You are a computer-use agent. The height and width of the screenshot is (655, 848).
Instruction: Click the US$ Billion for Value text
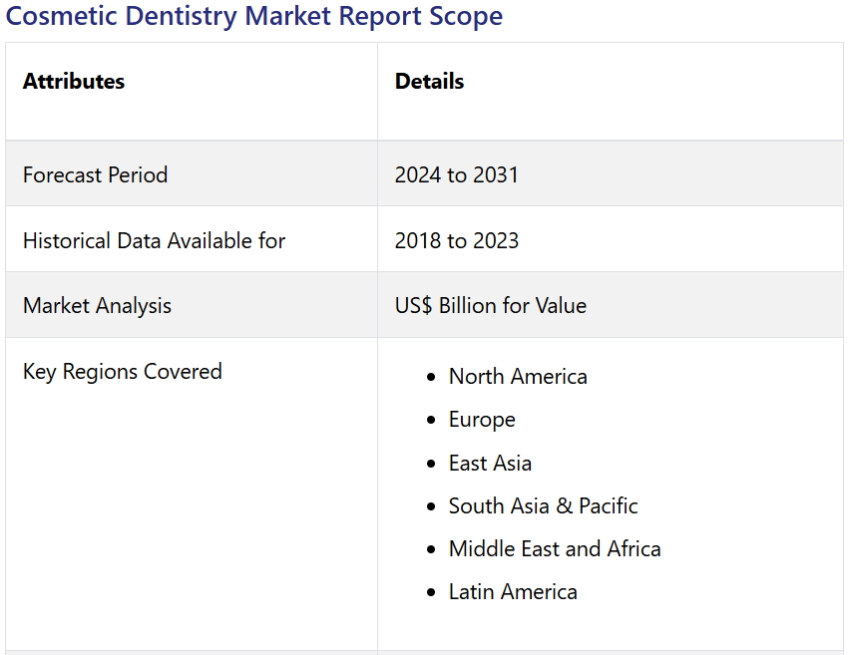(490, 306)
